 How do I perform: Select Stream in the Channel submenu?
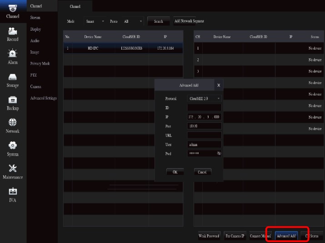pyautogui.click(x=35, y=18)
